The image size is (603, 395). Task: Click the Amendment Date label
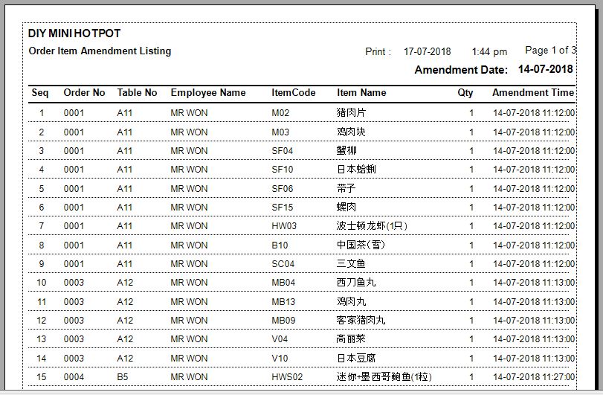(461, 70)
